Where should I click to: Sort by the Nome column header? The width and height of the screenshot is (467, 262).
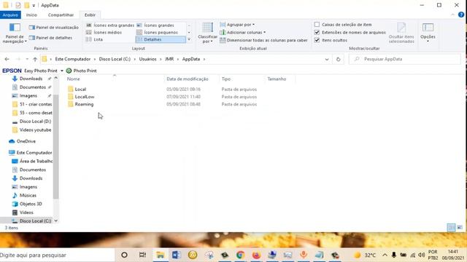[x=73, y=79]
